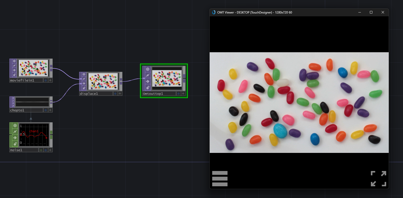
Task: Enter fullscreen in OMT Viewer
Action: (x=378, y=179)
